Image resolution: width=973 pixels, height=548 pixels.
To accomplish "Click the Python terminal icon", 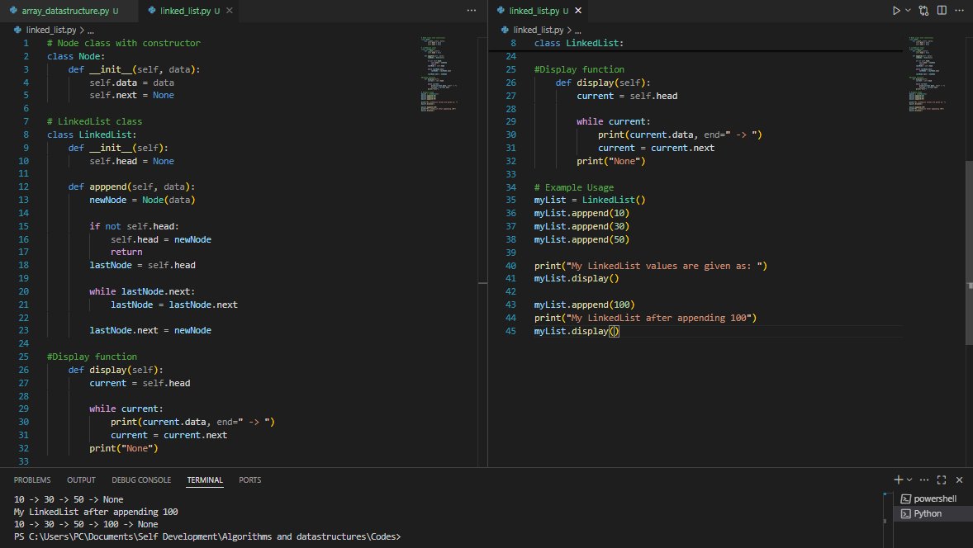I will (x=905, y=513).
